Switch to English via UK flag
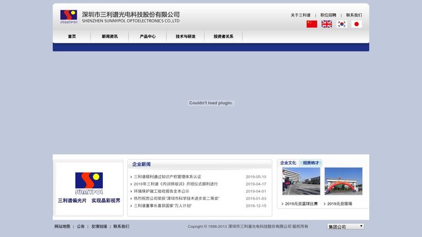 [326, 24]
